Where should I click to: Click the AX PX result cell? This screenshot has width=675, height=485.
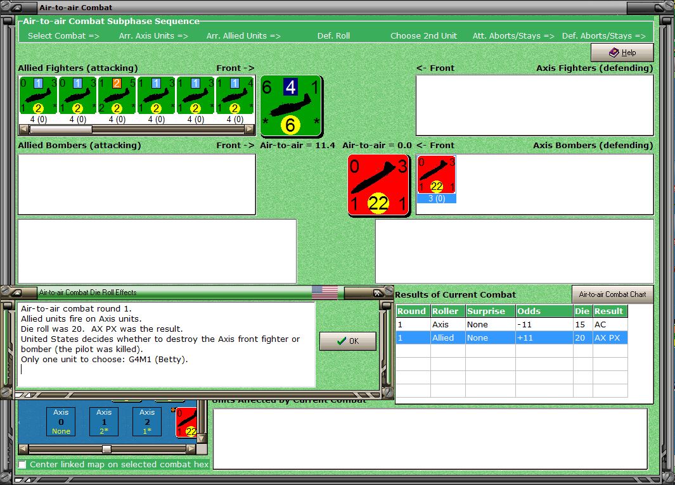tap(610, 338)
